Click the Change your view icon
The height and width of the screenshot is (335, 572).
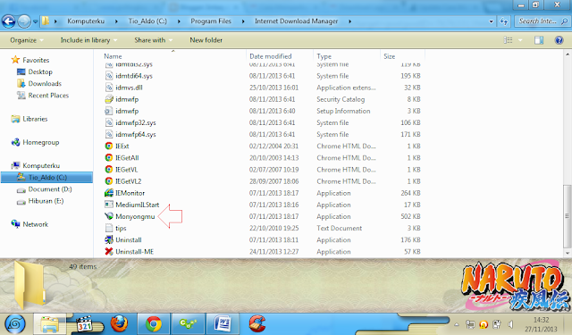click(x=509, y=40)
